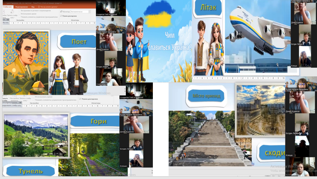Close floating toolbar in Гори slide window
Image resolution: width=317 pixels, height=179 pixels.
[21, 103]
